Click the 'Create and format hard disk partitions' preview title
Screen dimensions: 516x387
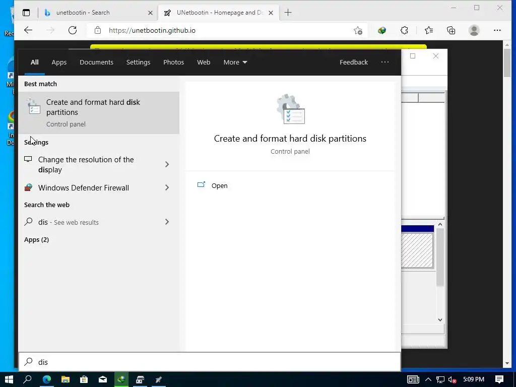(290, 139)
